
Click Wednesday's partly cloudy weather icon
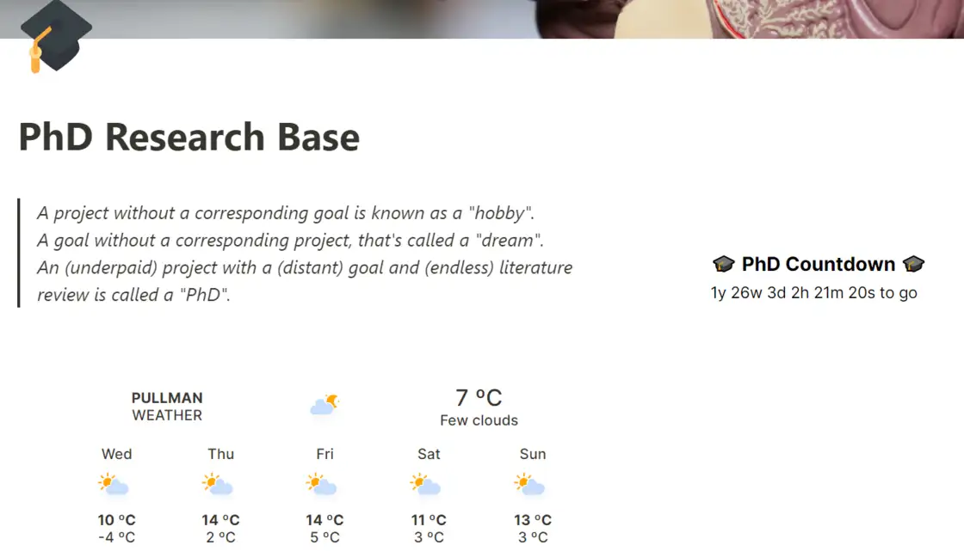(115, 484)
